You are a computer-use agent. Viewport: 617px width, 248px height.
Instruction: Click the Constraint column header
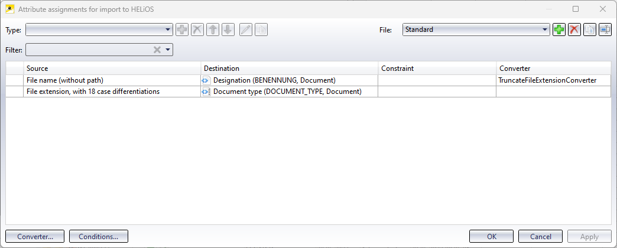437,68
